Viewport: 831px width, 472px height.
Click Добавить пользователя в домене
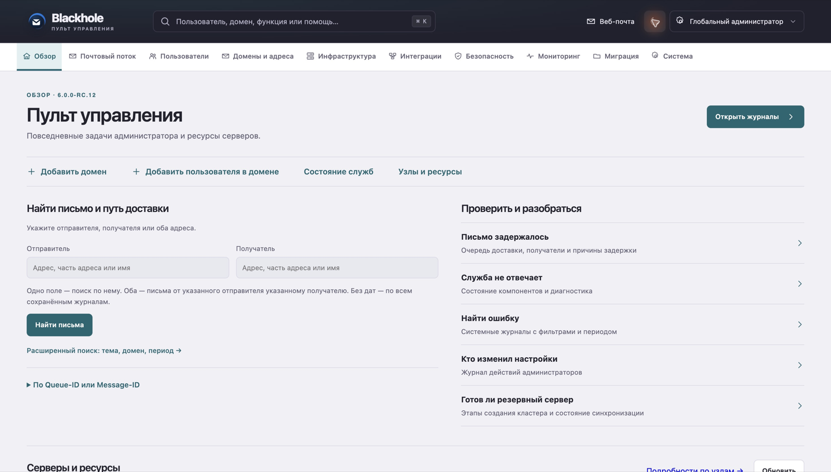205,172
